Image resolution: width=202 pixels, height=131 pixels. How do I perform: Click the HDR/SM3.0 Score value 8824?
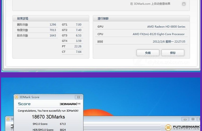pos(63,129)
